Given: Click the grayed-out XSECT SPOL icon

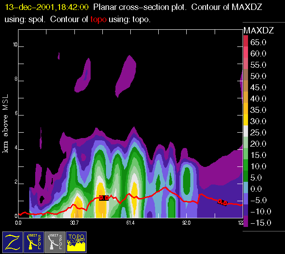Looking at the screenshot, I should click(55, 242).
